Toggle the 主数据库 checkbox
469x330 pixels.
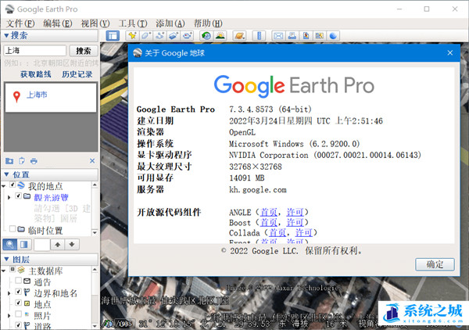point(13,269)
